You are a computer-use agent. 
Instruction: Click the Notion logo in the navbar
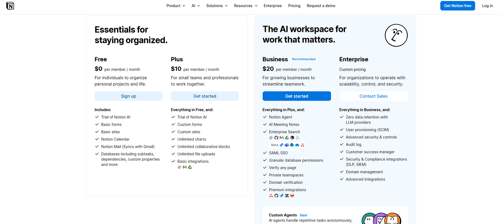point(10,6)
